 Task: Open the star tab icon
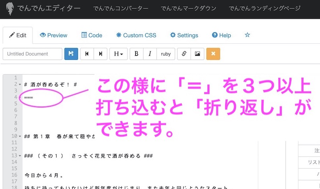click(x=247, y=35)
